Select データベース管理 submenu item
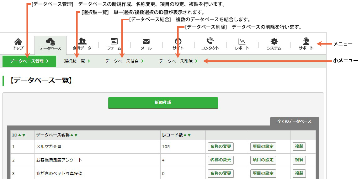 tap(29, 61)
